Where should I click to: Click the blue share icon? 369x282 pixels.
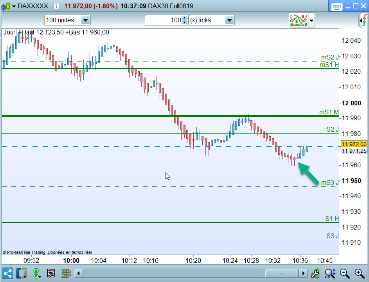point(7,273)
